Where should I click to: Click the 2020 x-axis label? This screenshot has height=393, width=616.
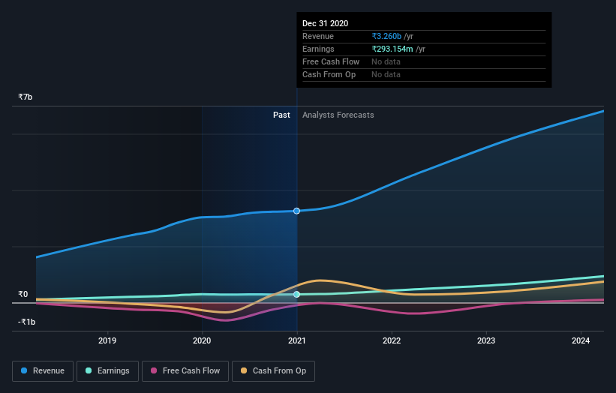coord(202,340)
